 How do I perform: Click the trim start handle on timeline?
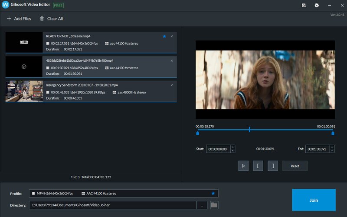pyautogui.click(x=198, y=133)
